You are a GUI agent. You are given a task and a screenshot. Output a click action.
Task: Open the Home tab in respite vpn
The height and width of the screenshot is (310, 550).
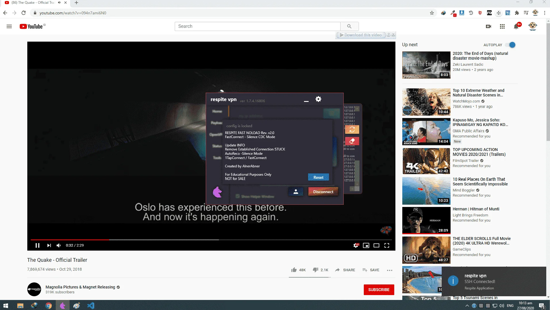pos(217,111)
